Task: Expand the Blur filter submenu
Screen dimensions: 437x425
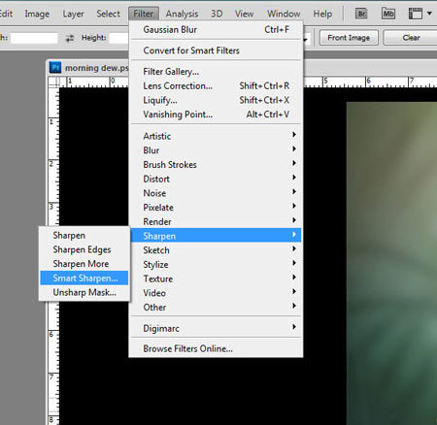Action: tap(216, 150)
